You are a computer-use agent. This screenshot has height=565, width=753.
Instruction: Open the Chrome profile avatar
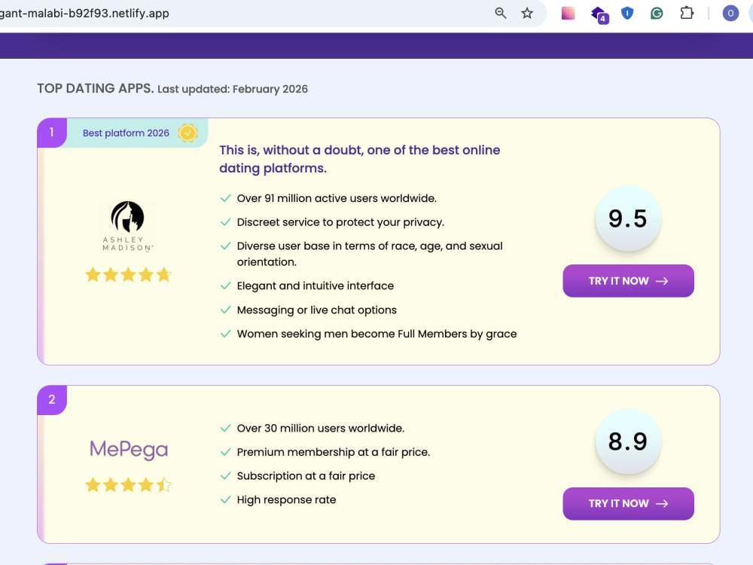(730, 14)
